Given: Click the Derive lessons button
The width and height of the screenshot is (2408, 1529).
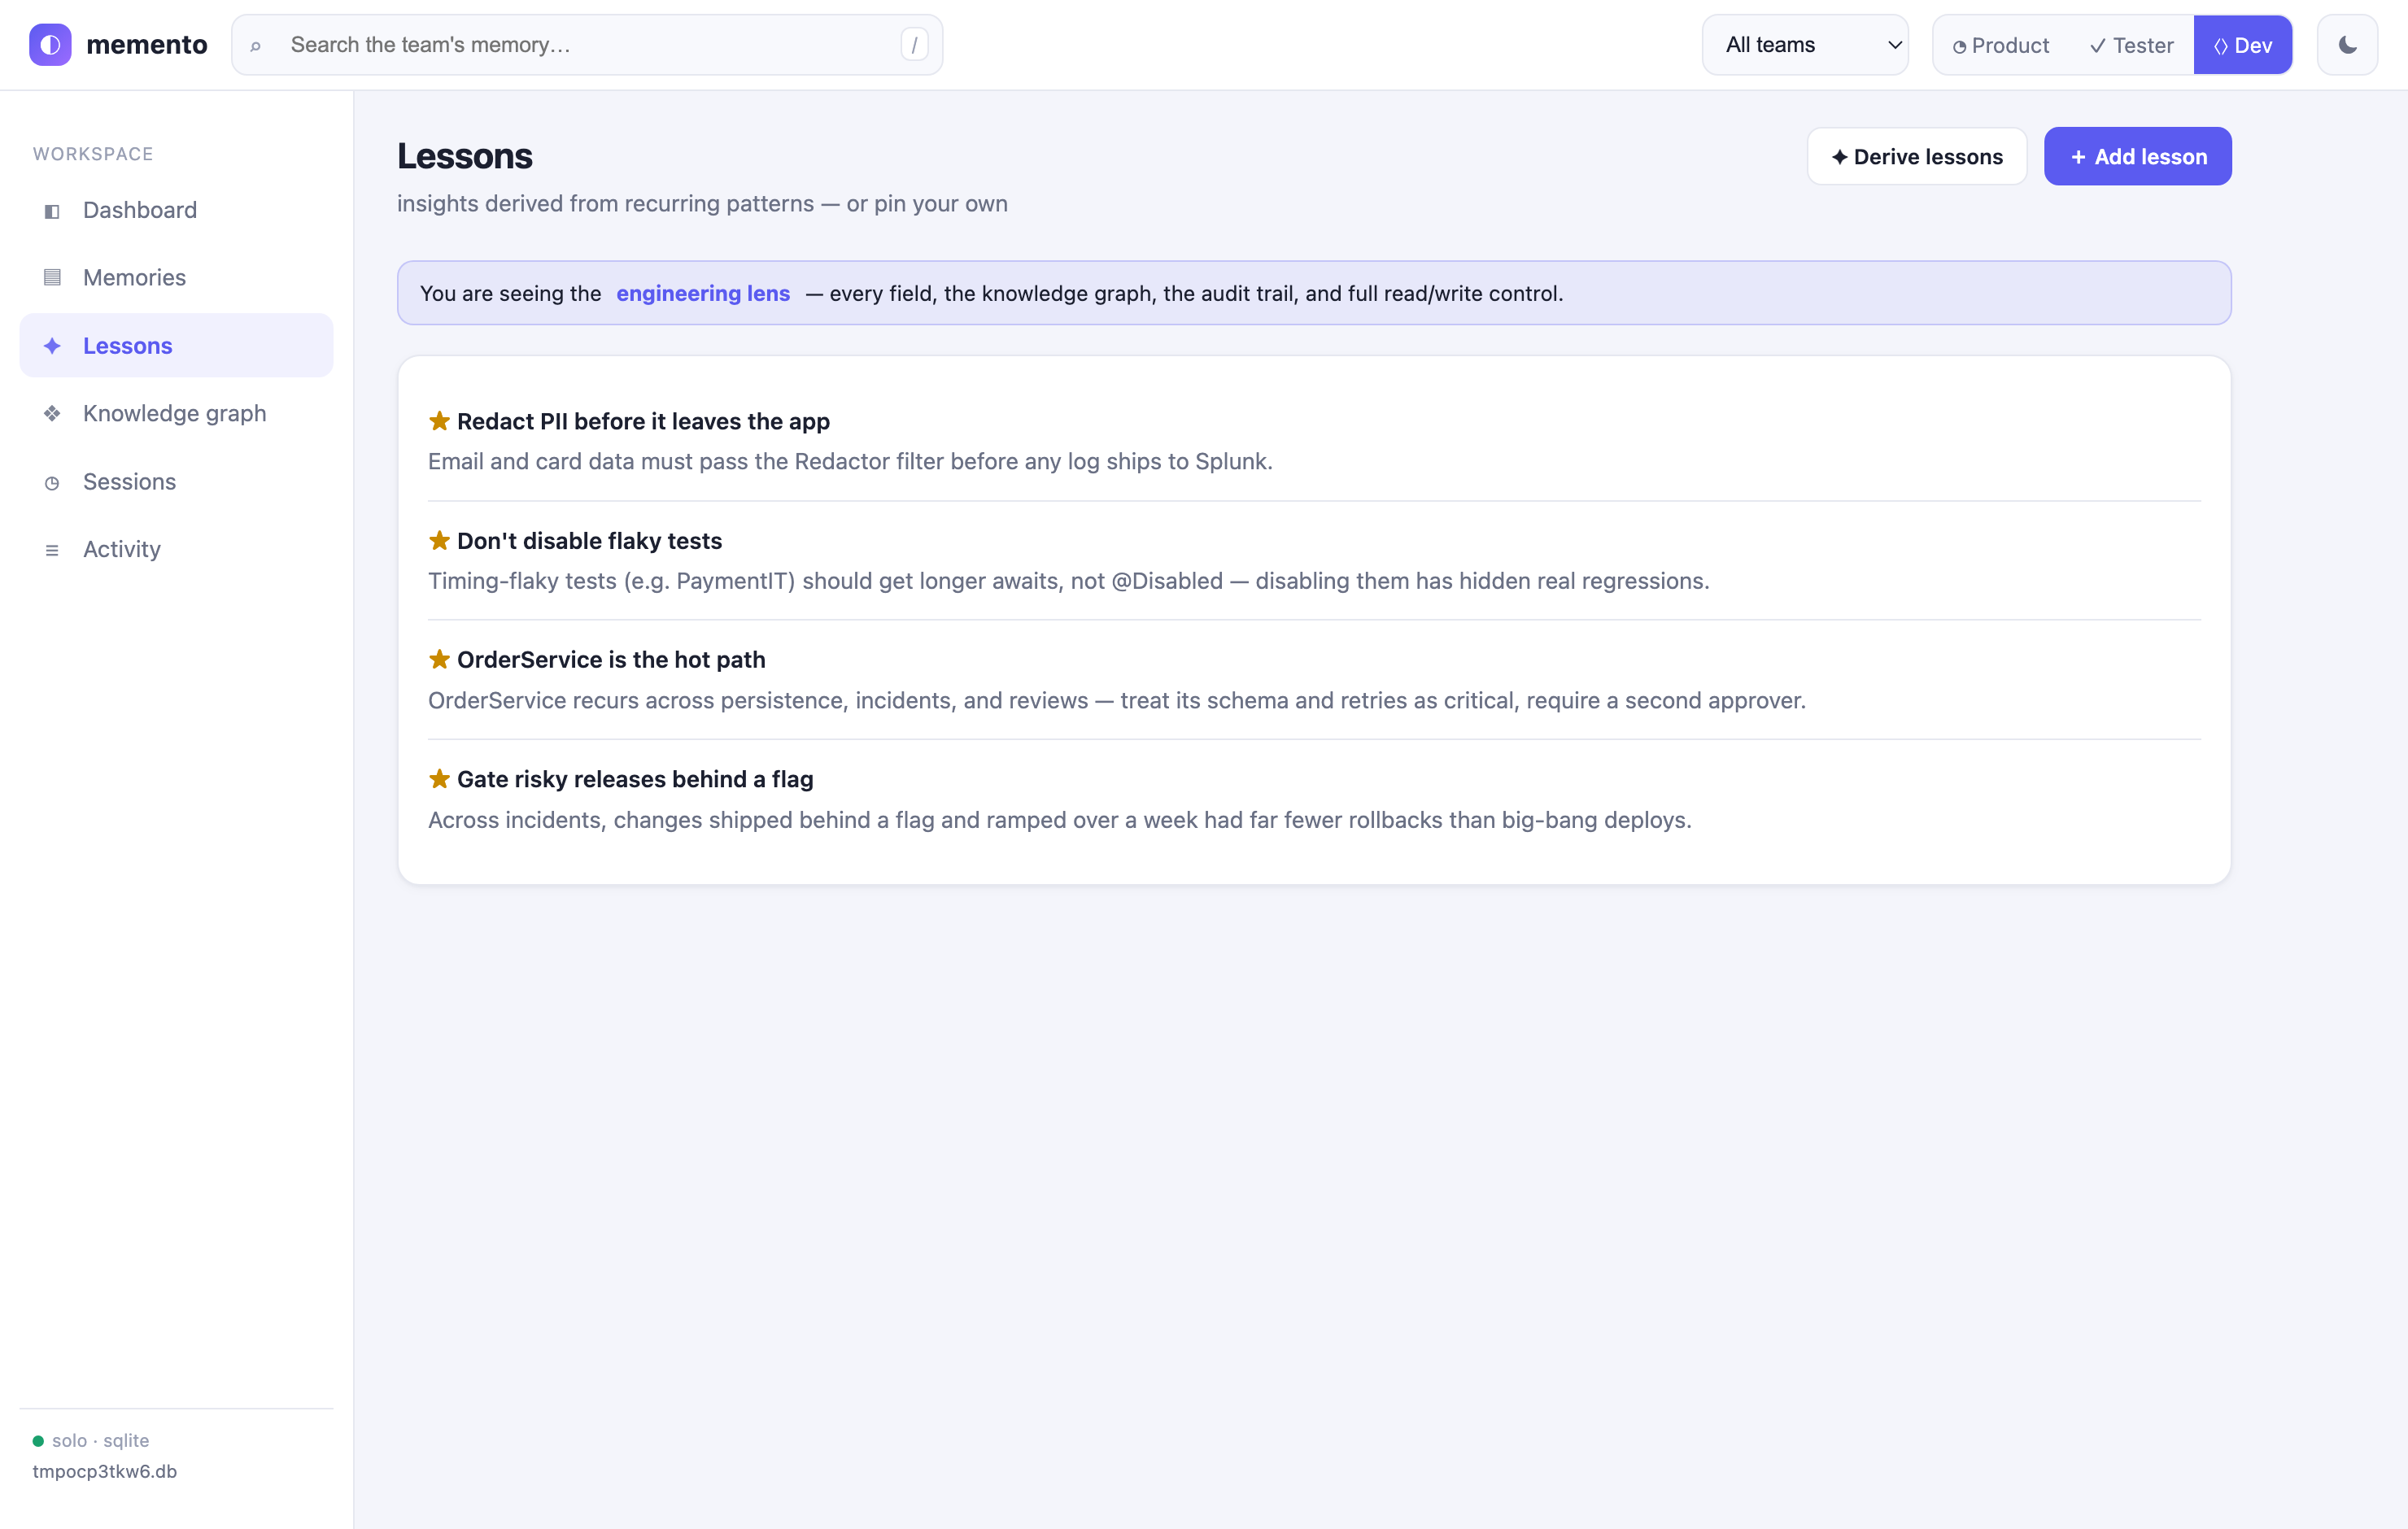Looking at the screenshot, I should (x=1917, y=156).
